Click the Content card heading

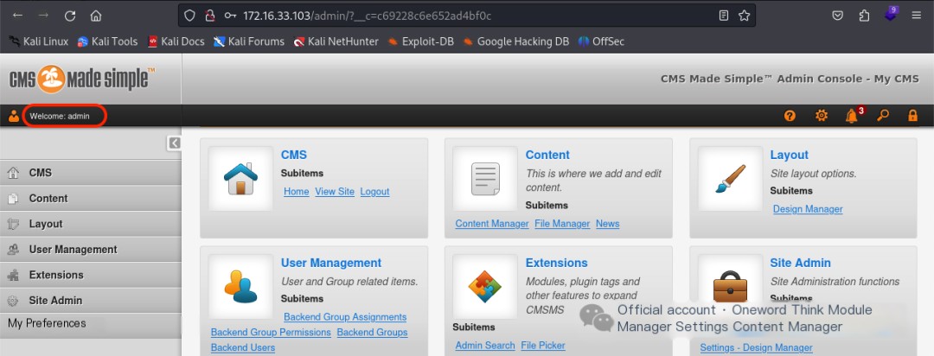547,155
